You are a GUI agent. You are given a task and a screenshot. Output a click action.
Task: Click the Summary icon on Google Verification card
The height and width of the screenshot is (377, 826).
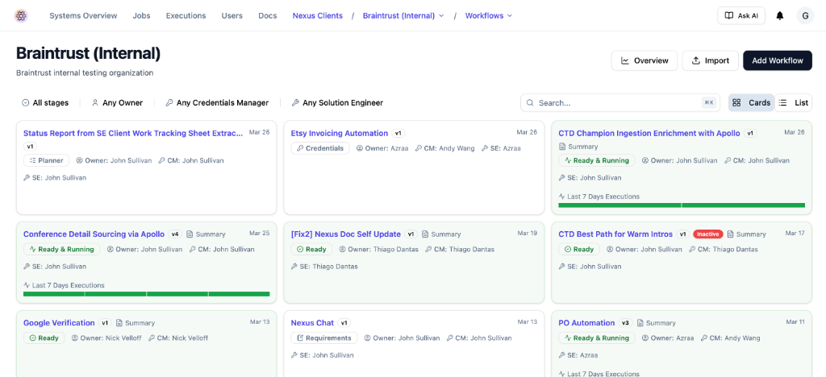119,323
